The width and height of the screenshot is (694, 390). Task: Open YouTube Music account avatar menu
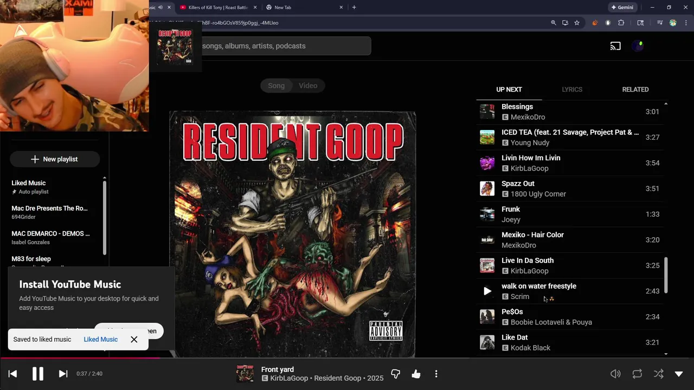[638, 46]
